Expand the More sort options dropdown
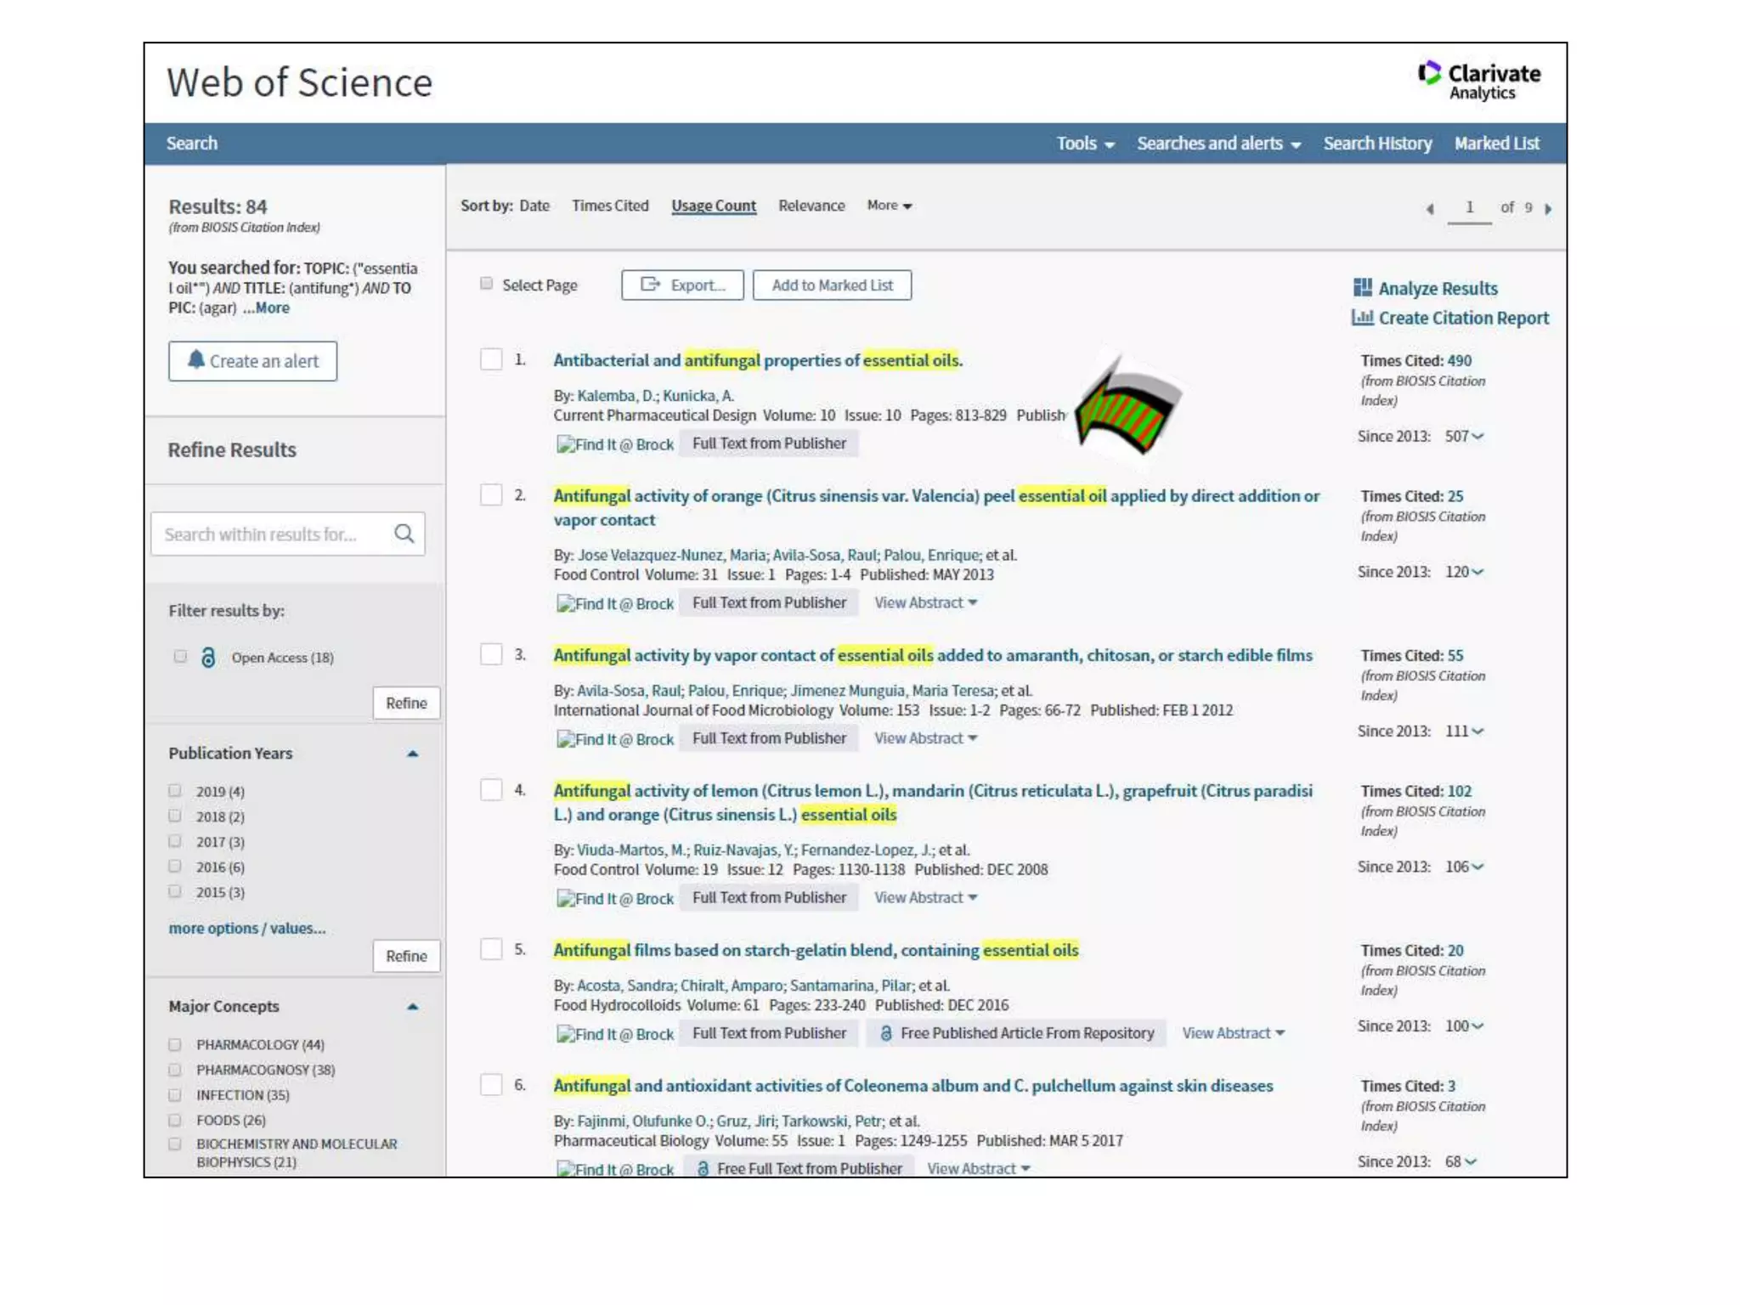1740x1305 pixels. click(x=889, y=206)
